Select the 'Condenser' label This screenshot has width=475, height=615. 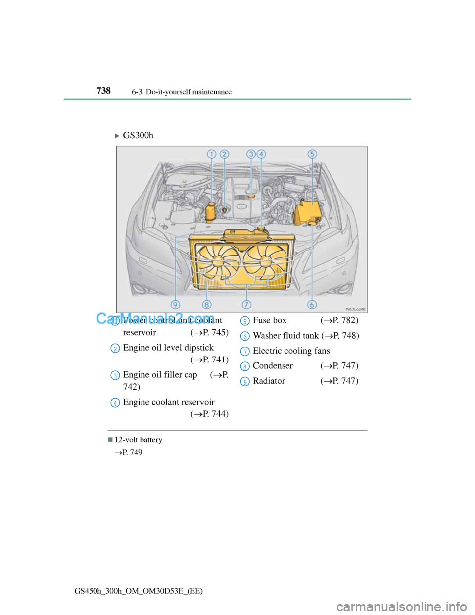point(273,366)
